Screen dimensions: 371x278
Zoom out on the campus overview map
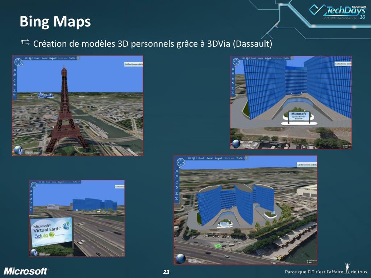click(177, 176)
